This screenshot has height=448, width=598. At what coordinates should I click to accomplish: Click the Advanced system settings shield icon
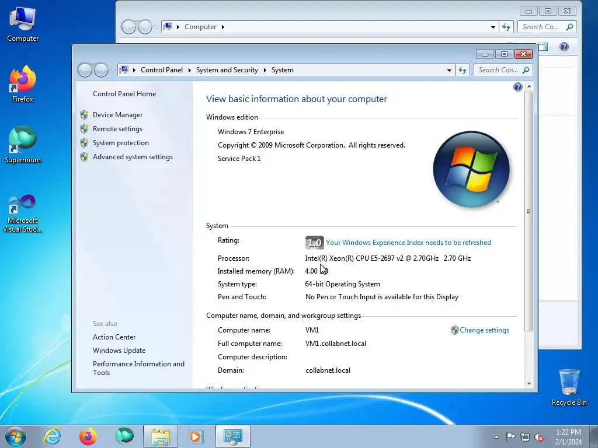click(84, 157)
